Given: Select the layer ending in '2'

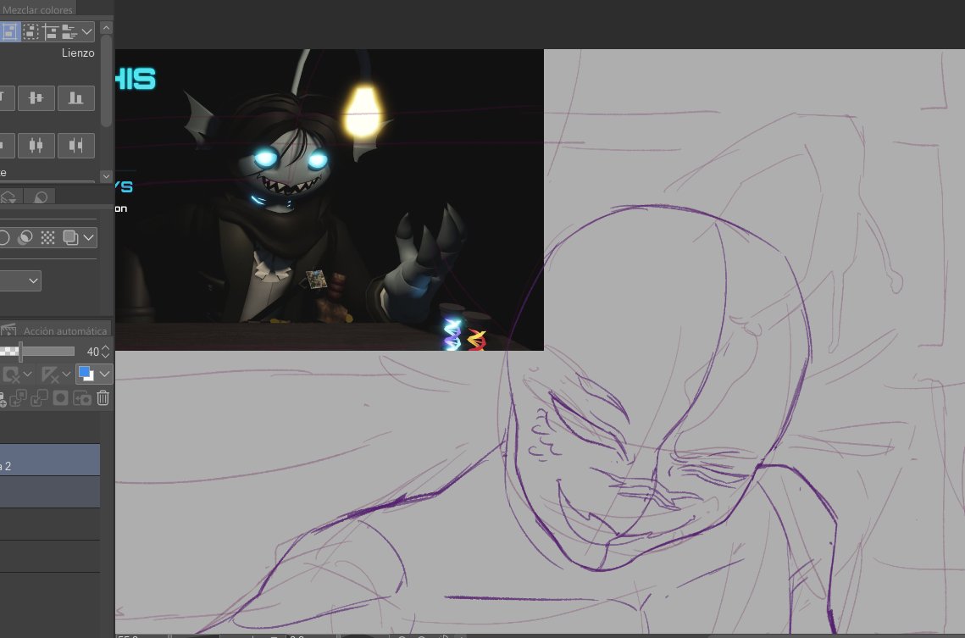Looking at the screenshot, I should pos(50,459).
